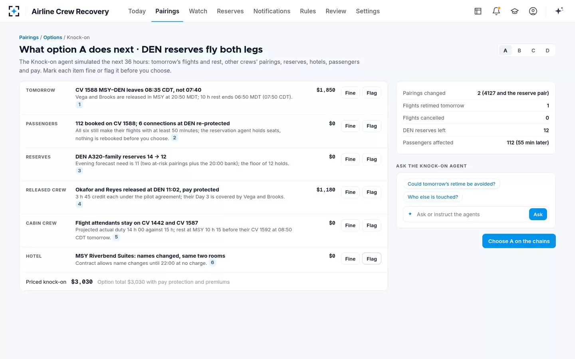Switch to option C

point(533,51)
